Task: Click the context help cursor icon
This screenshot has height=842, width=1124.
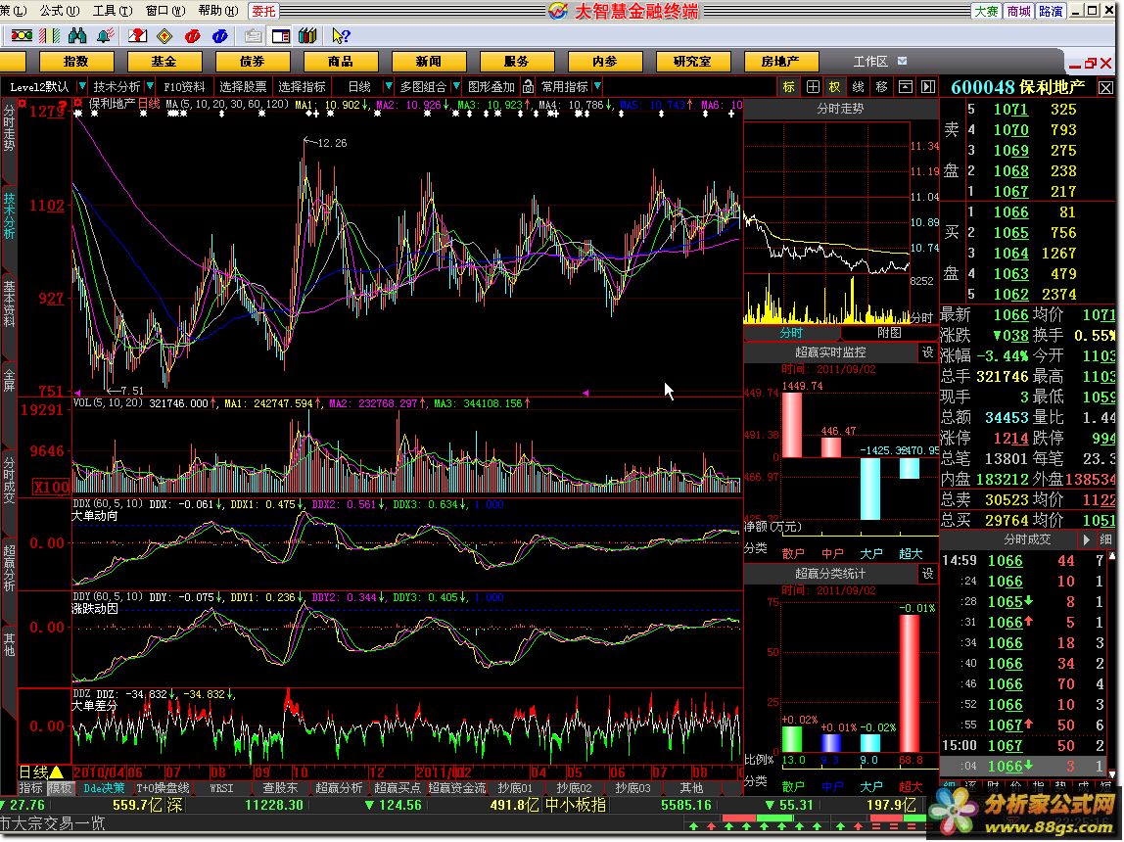Action: (x=341, y=35)
